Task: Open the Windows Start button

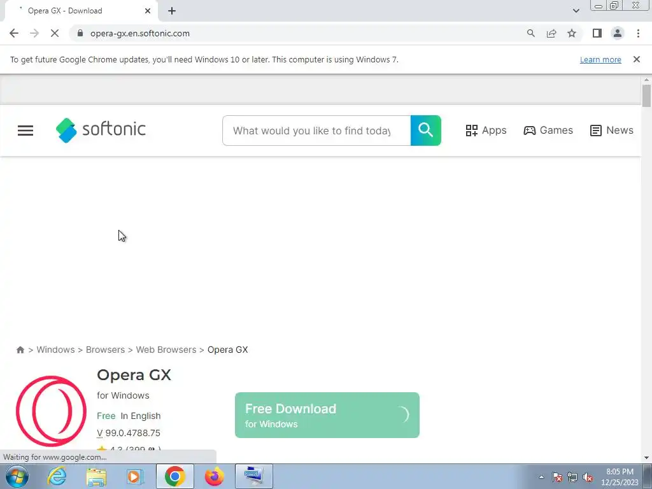Action: [17, 476]
